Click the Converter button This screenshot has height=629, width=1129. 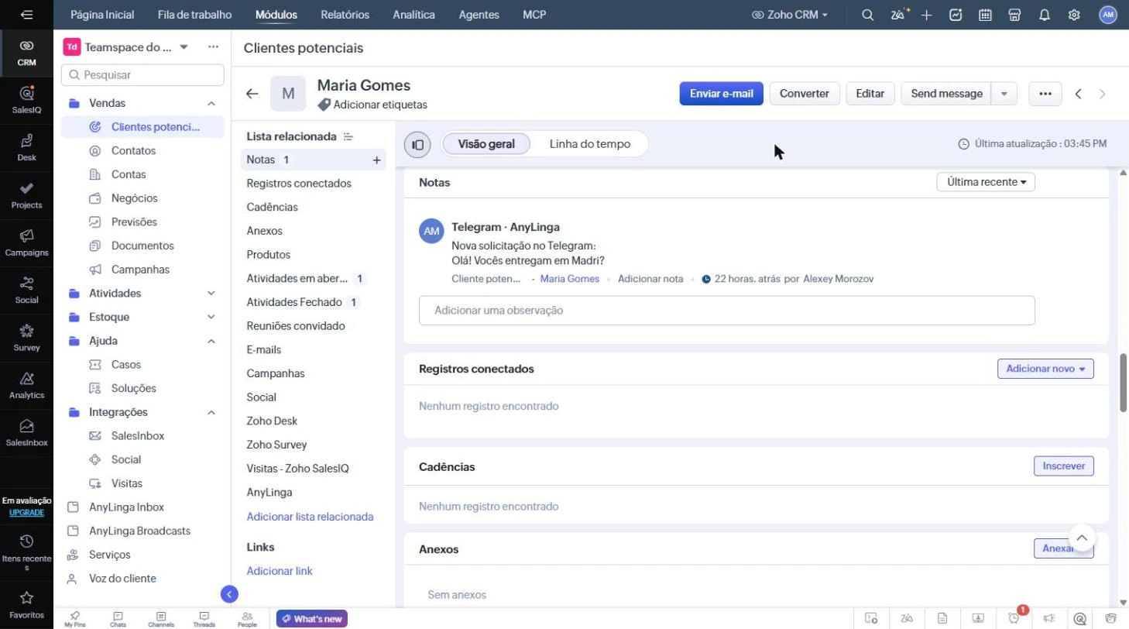pos(805,94)
